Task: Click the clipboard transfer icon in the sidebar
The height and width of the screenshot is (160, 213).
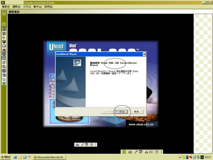Action: [x=4, y=67]
